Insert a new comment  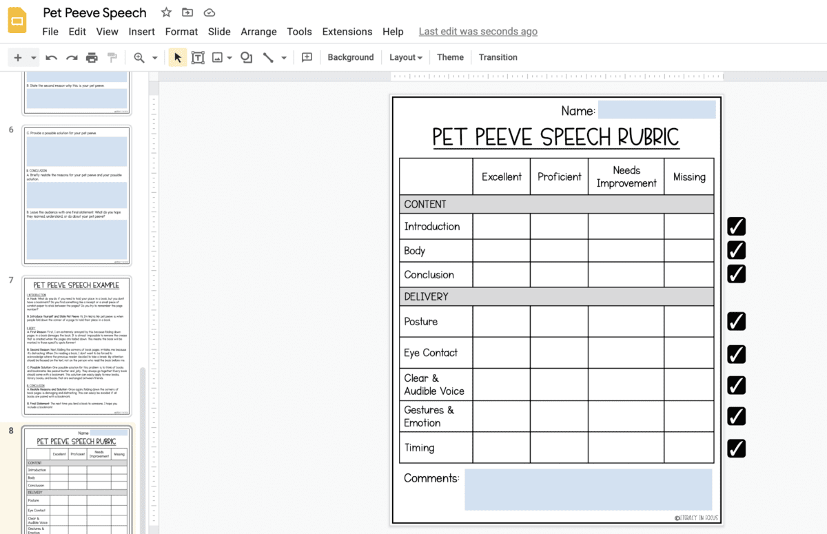pyautogui.click(x=307, y=57)
